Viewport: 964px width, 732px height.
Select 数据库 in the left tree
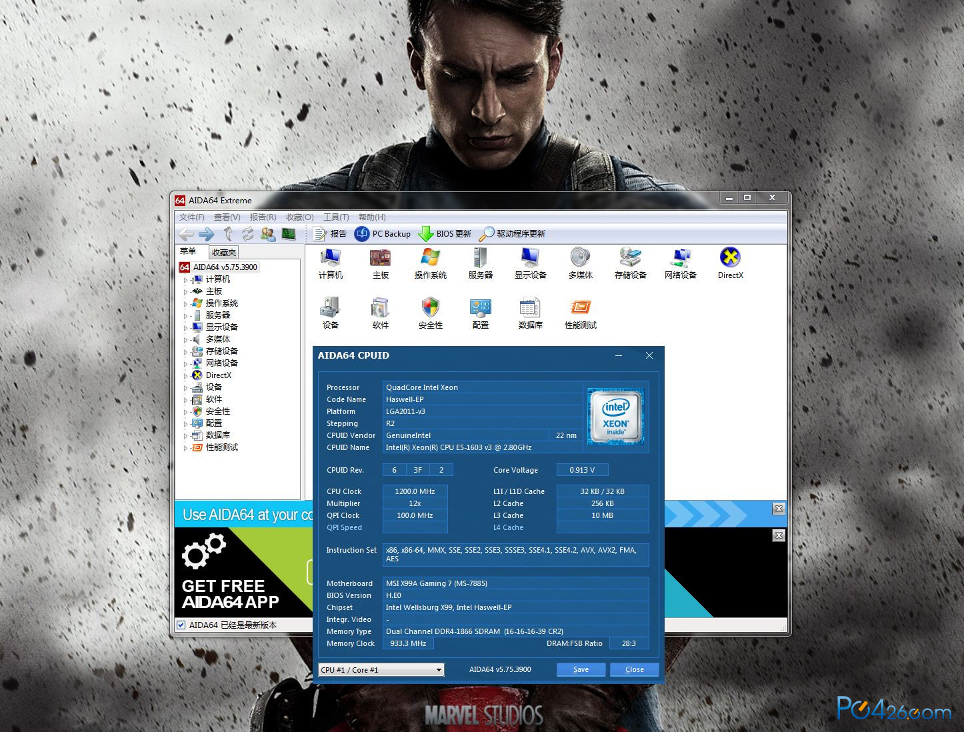coord(218,435)
